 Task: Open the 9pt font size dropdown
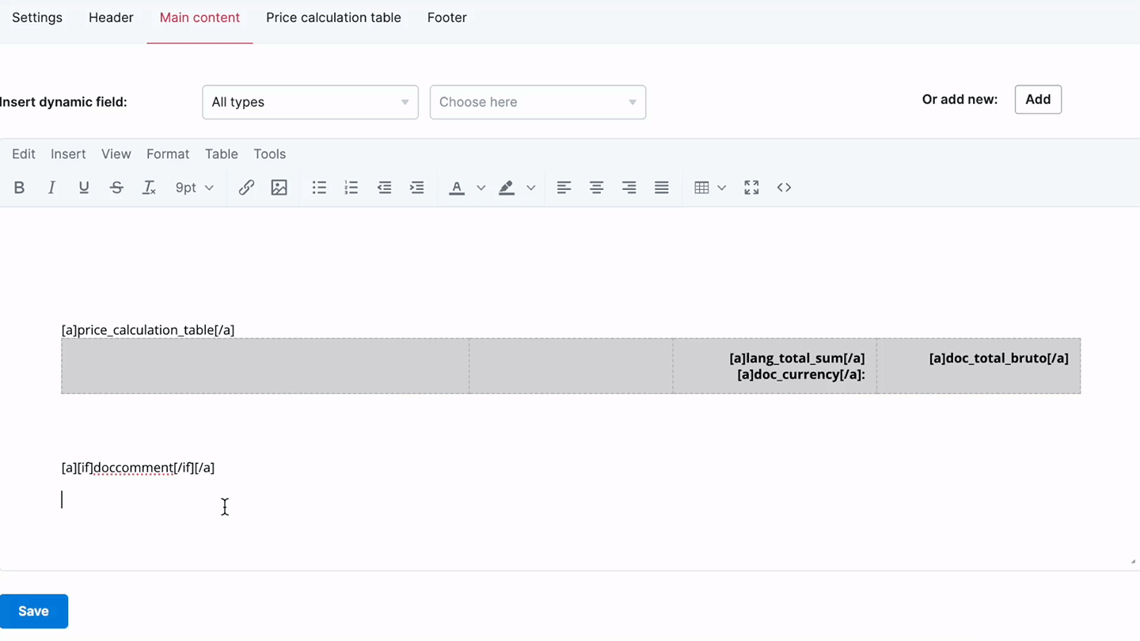pyautogui.click(x=194, y=188)
